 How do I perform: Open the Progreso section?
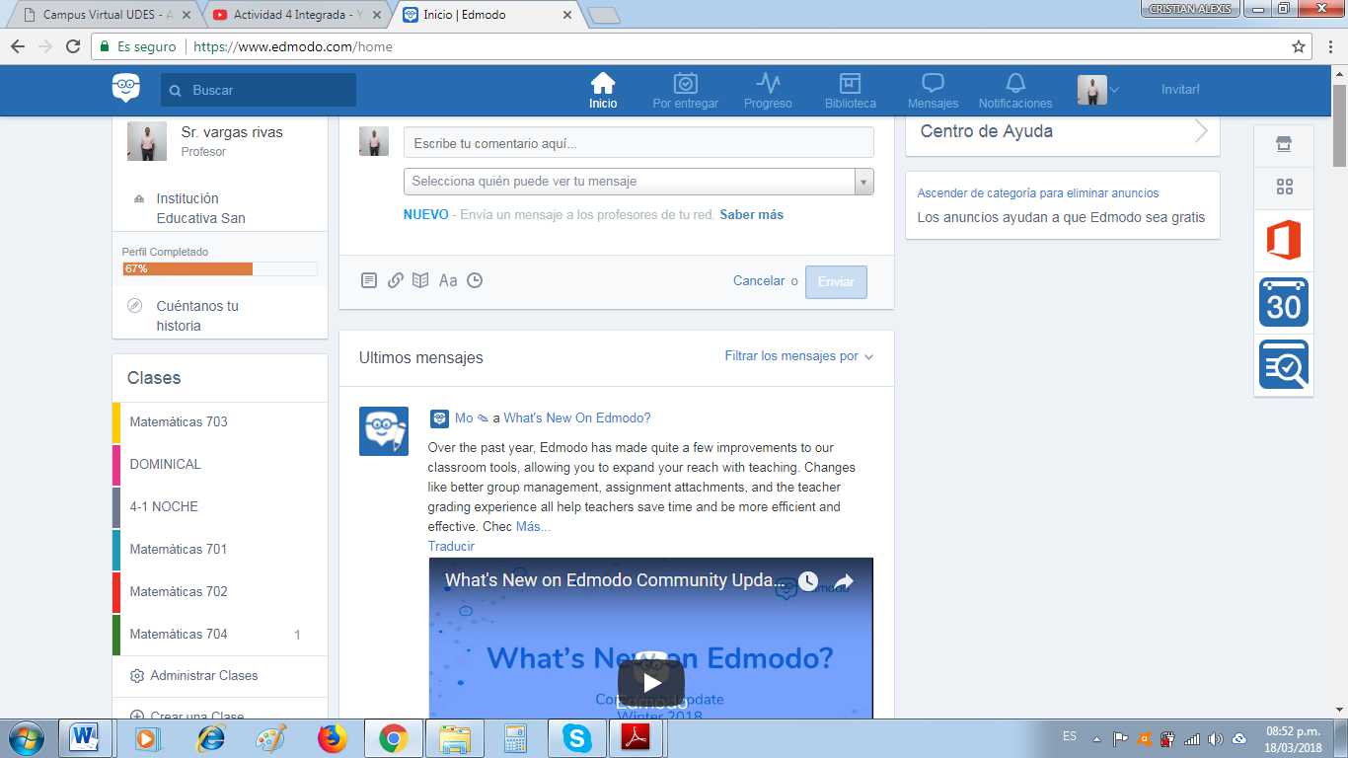768,89
